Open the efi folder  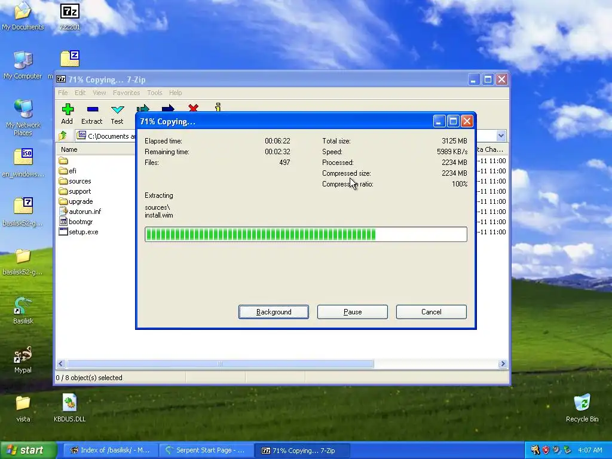[68, 171]
